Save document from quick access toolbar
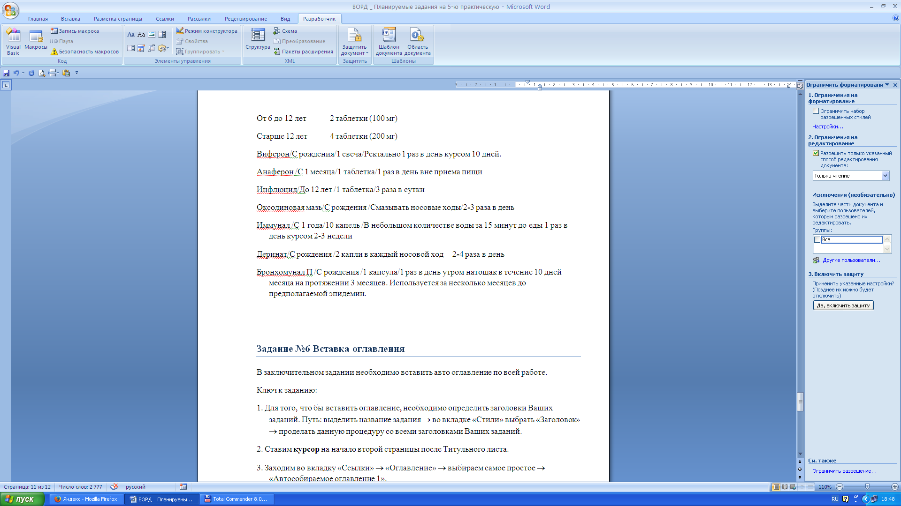The image size is (901, 506). 6,73
